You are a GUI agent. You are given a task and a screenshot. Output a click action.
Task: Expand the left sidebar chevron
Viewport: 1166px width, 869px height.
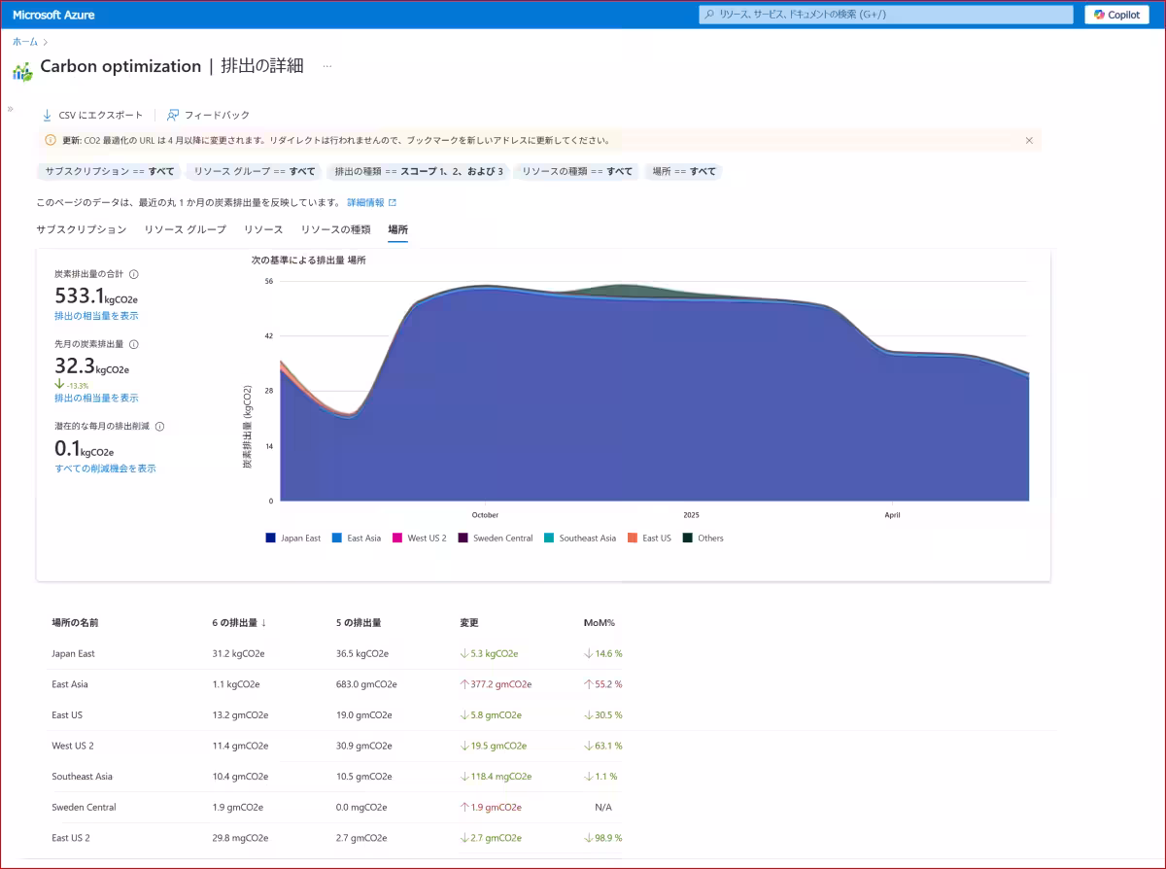[x=11, y=109]
